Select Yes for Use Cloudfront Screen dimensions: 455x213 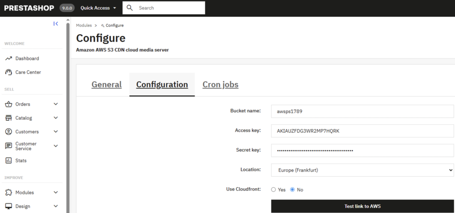coord(273,189)
